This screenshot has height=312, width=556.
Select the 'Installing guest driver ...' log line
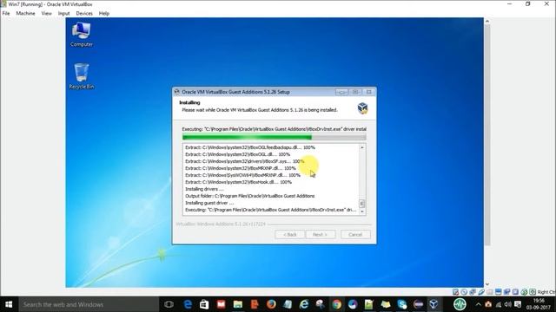[209, 203]
